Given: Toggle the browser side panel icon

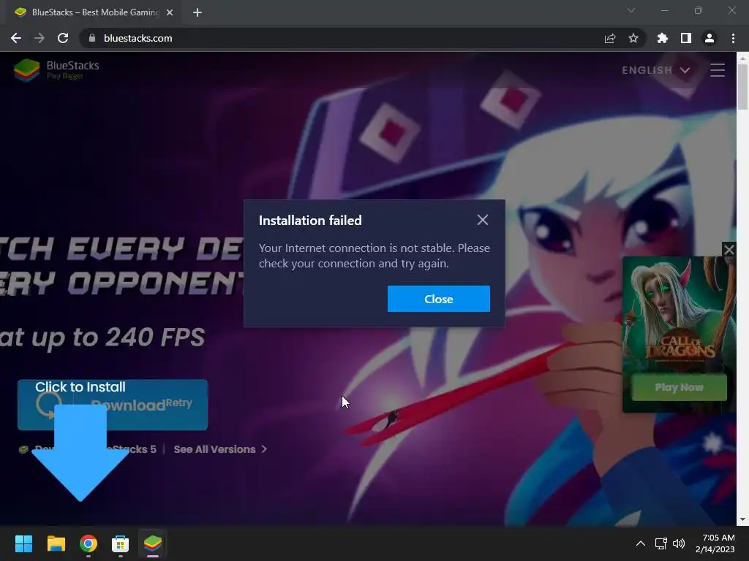Looking at the screenshot, I should coord(686,38).
